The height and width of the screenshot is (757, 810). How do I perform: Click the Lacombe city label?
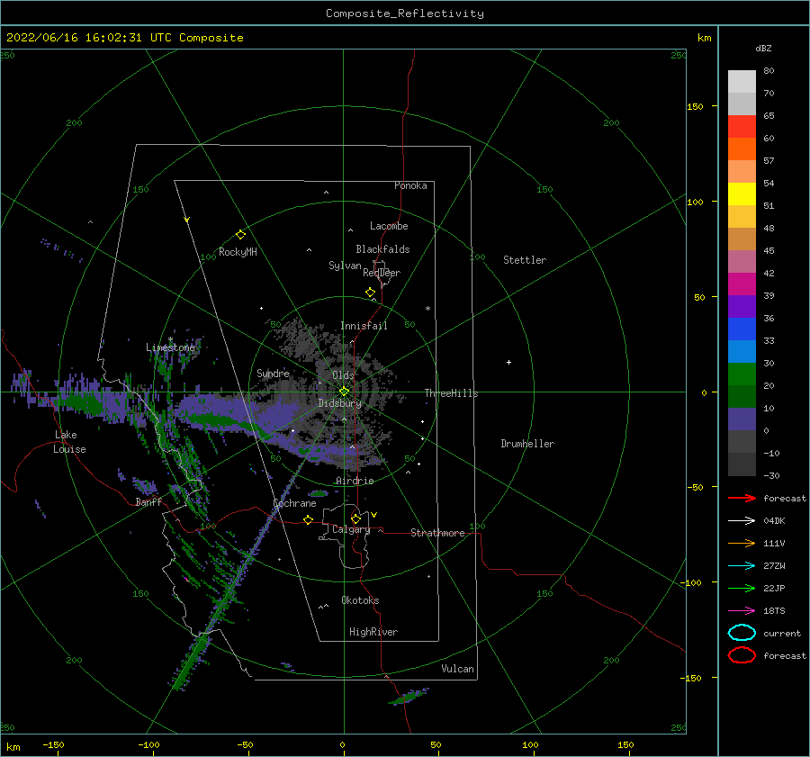coord(389,226)
